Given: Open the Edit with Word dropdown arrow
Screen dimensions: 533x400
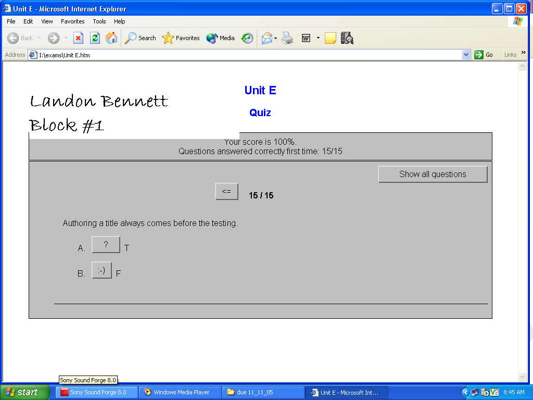Looking at the screenshot, I should click(318, 38).
